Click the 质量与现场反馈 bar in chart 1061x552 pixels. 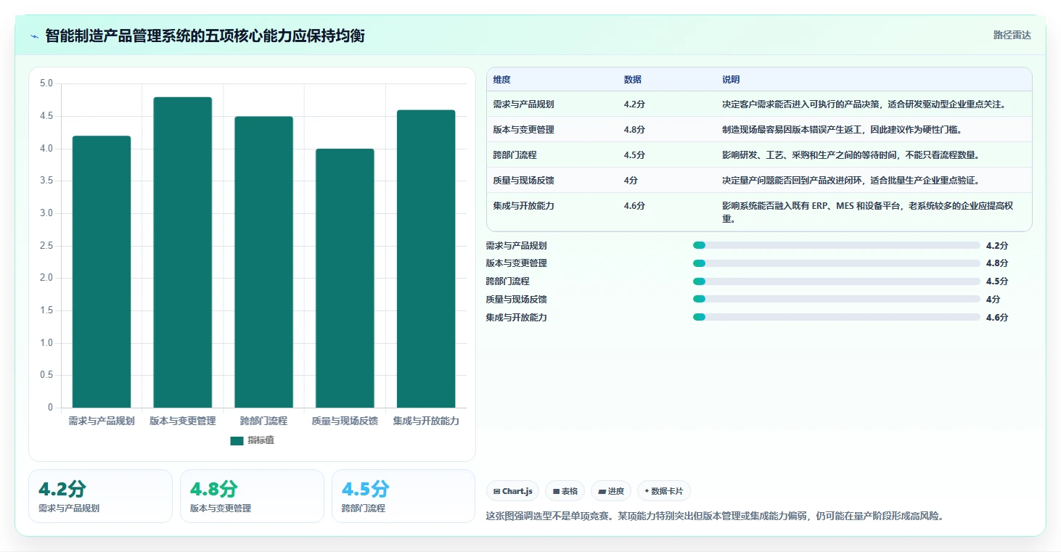tap(345, 278)
